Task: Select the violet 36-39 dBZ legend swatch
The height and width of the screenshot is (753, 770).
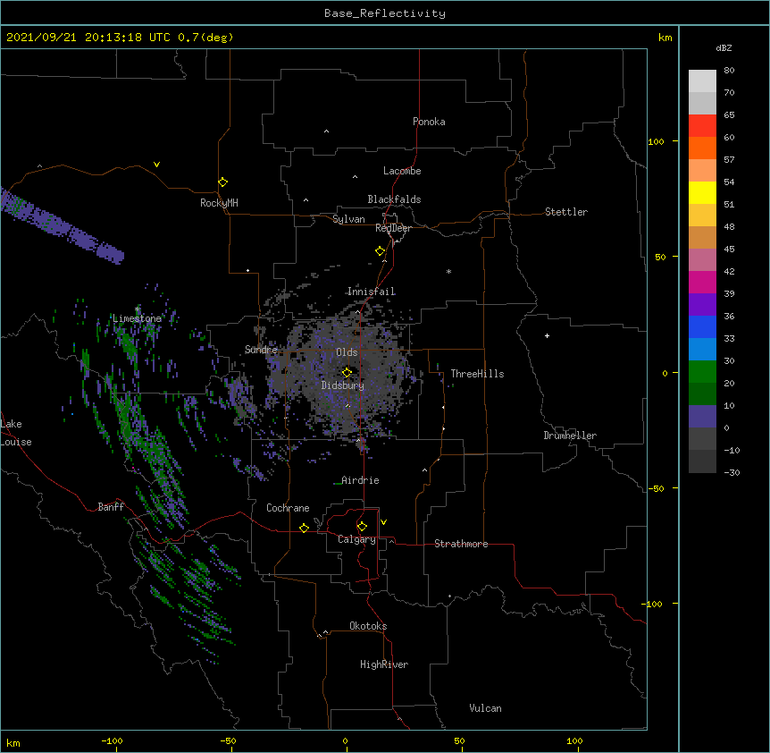Action: [x=702, y=305]
